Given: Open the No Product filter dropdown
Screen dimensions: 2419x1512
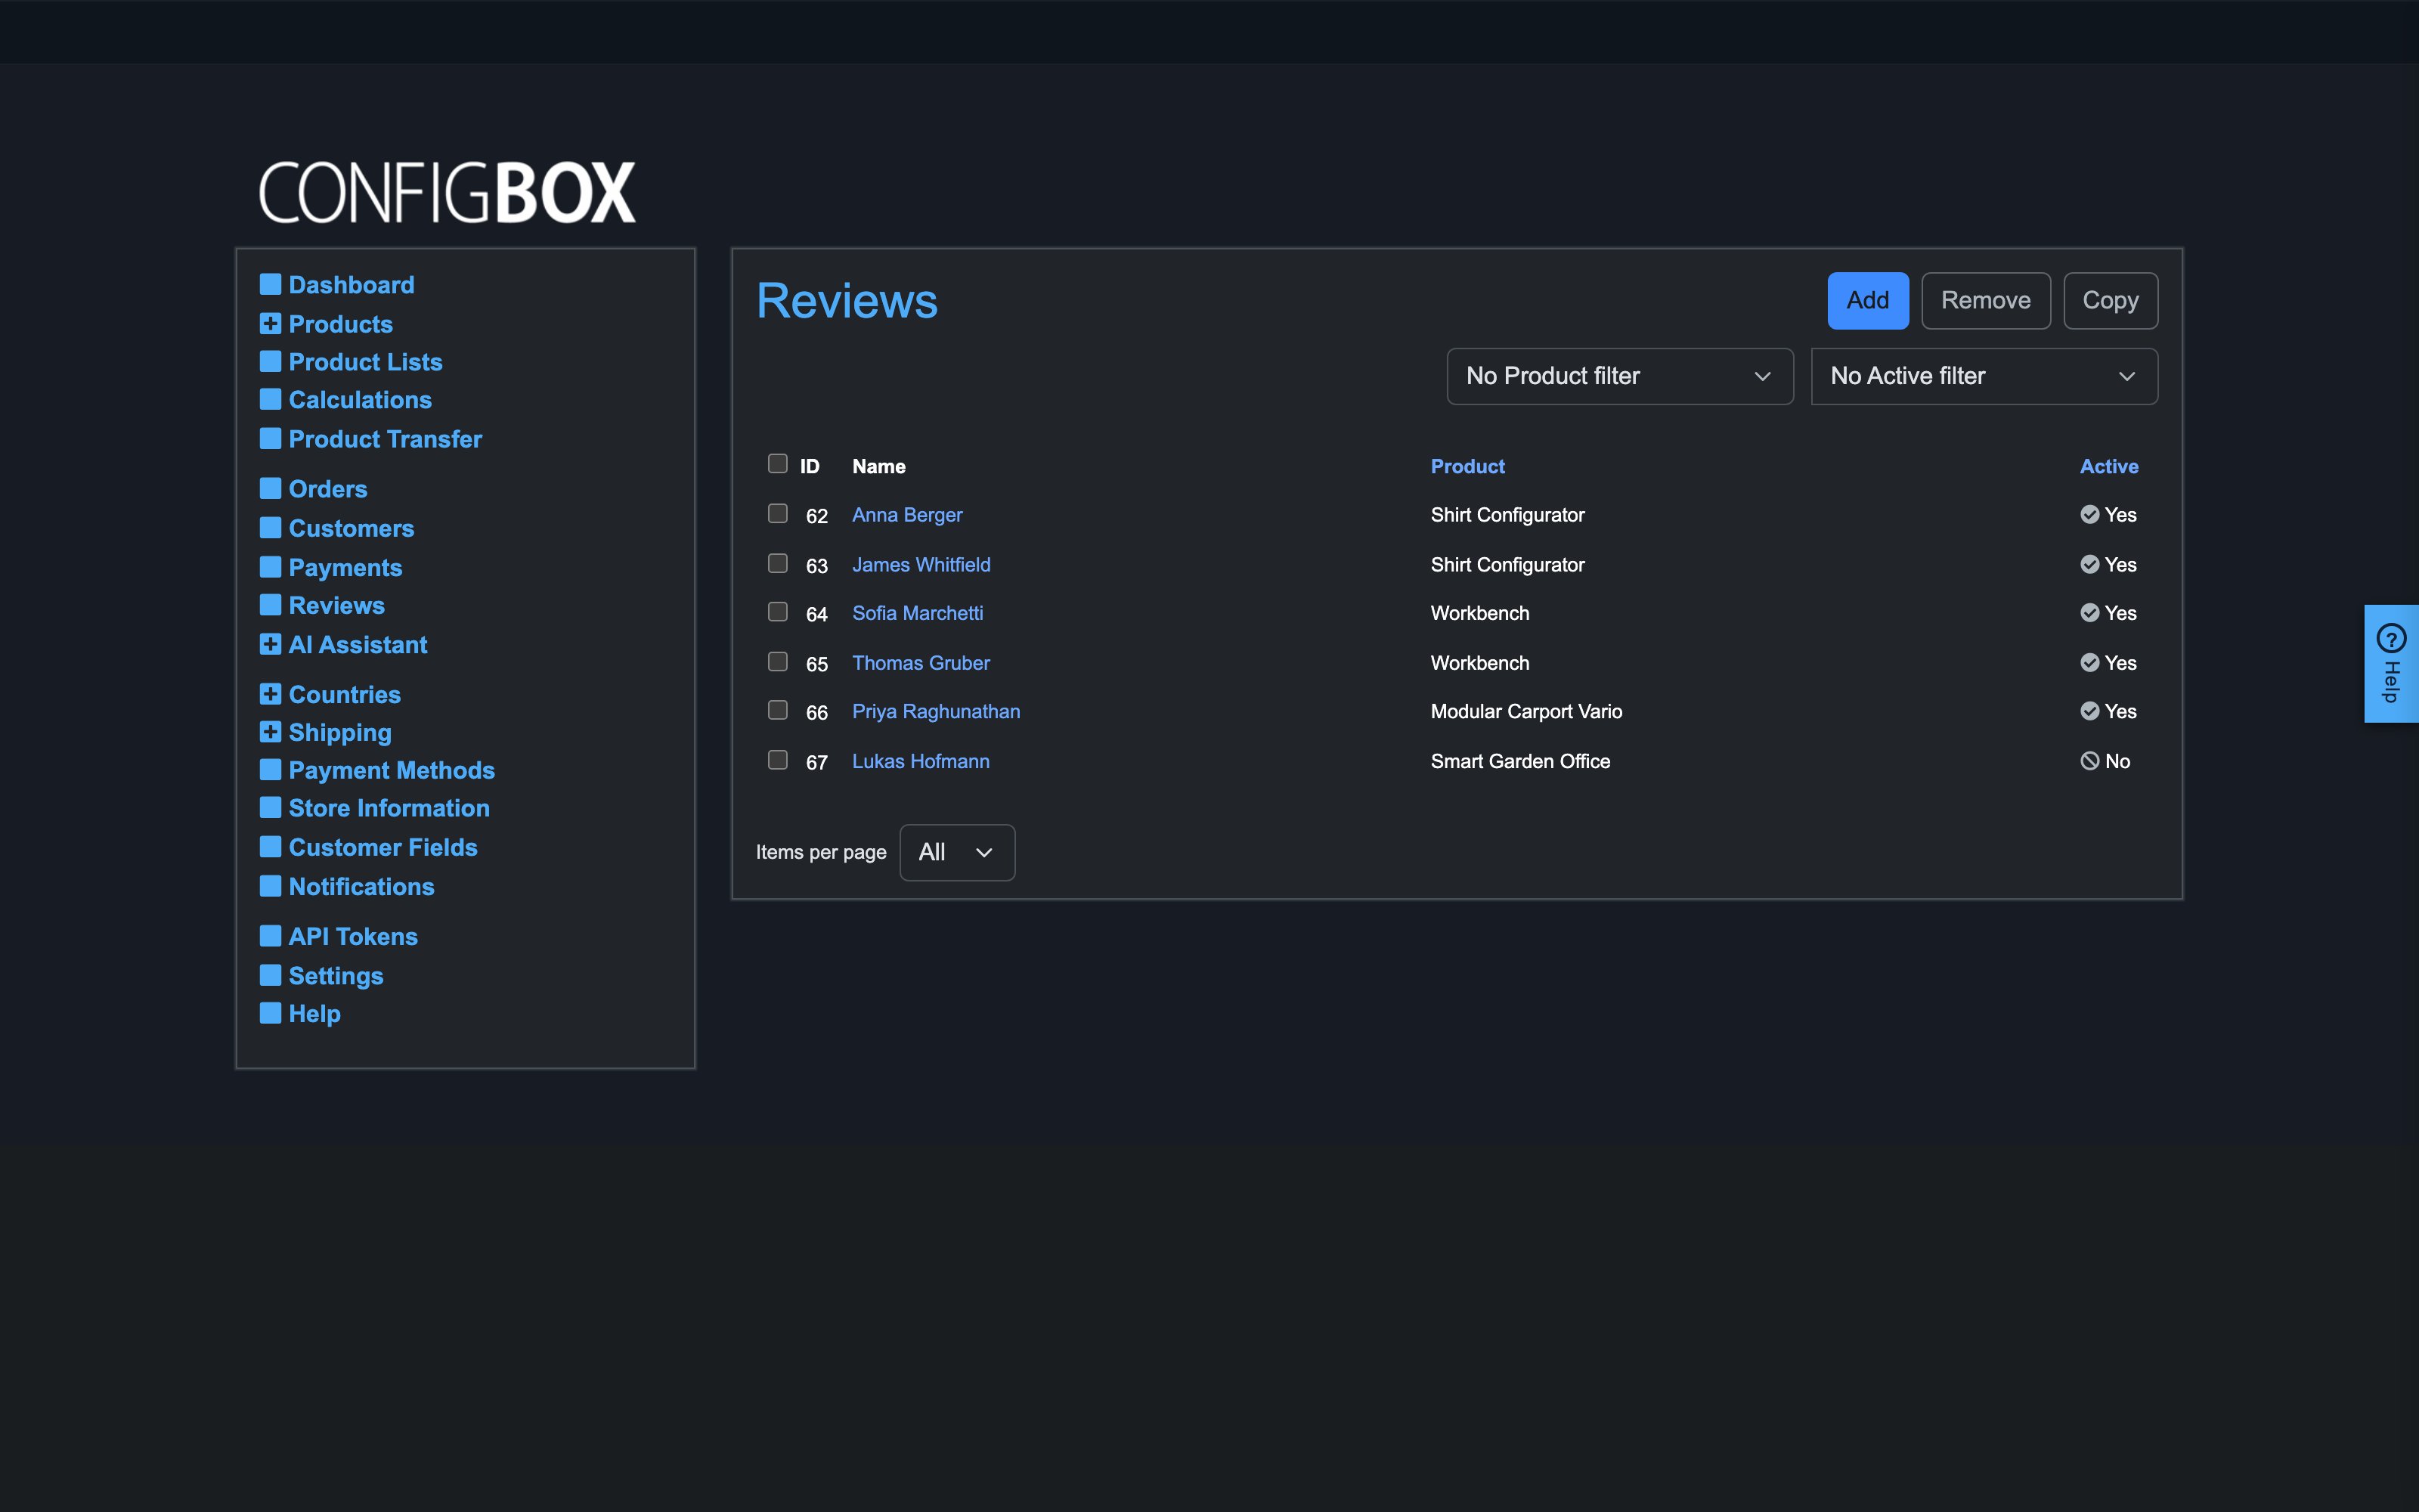Looking at the screenshot, I should [x=1619, y=376].
